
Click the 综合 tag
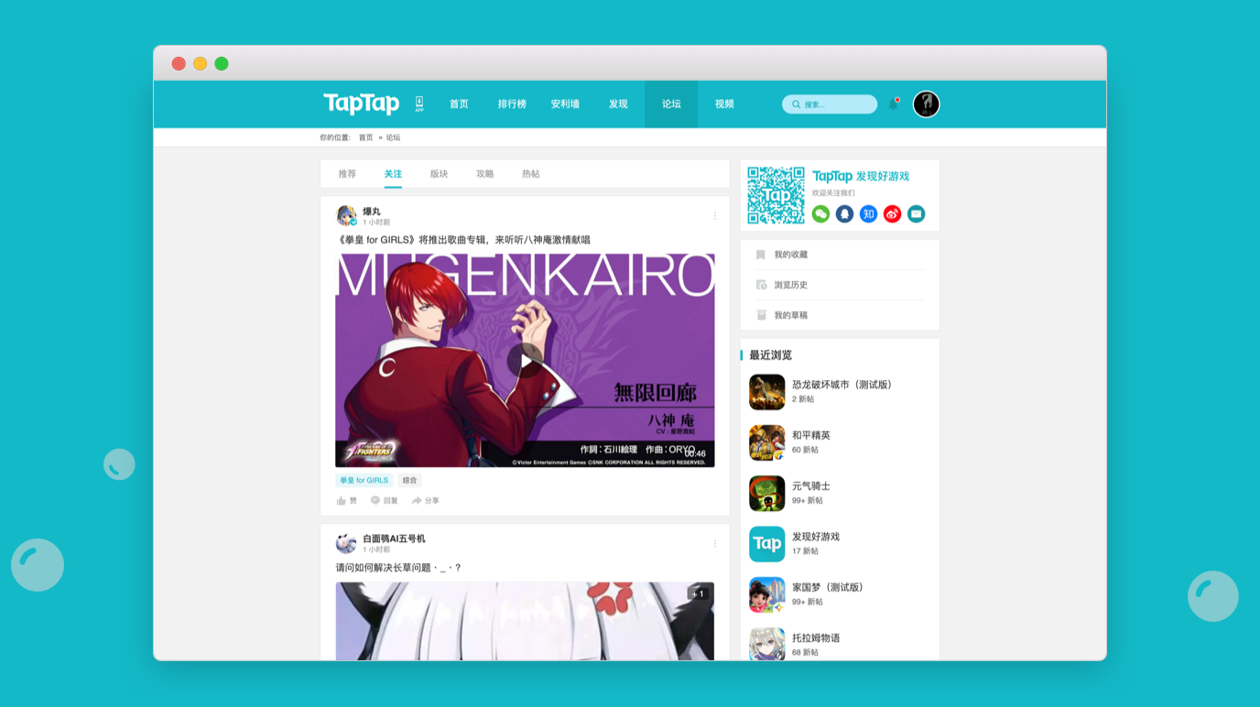point(409,480)
